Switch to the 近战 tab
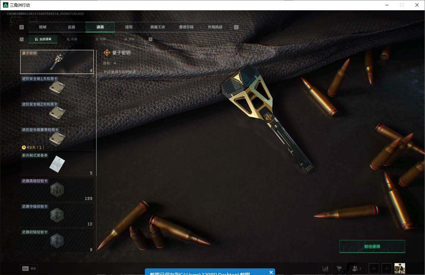Image resolution: width=425 pixels, height=275 pixels. [71, 27]
